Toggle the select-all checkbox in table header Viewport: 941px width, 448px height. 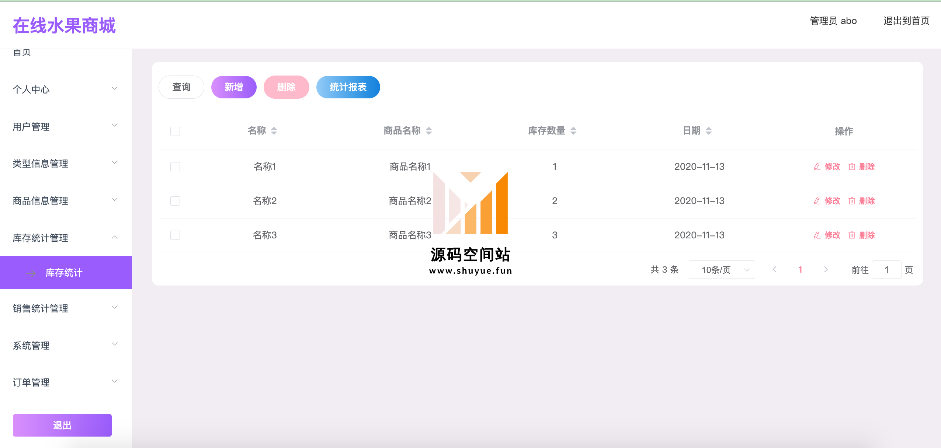pyautogui.click(x=175, y=131)
